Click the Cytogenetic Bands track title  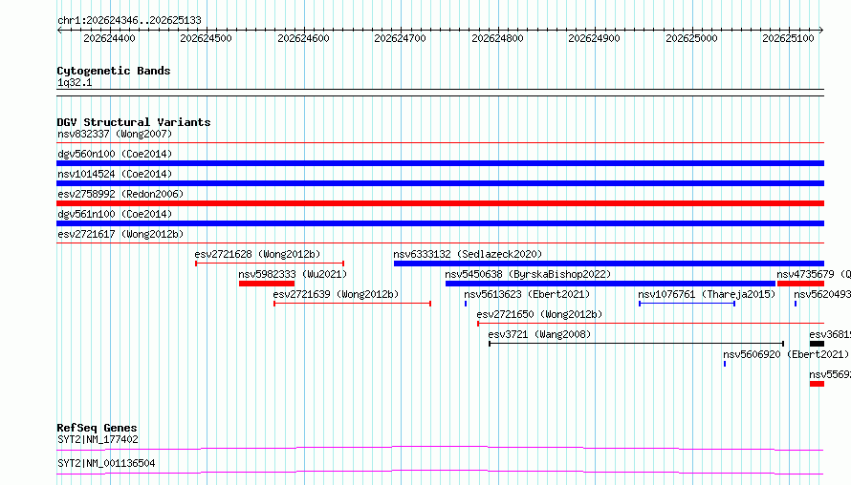click(x=114, y=71)
